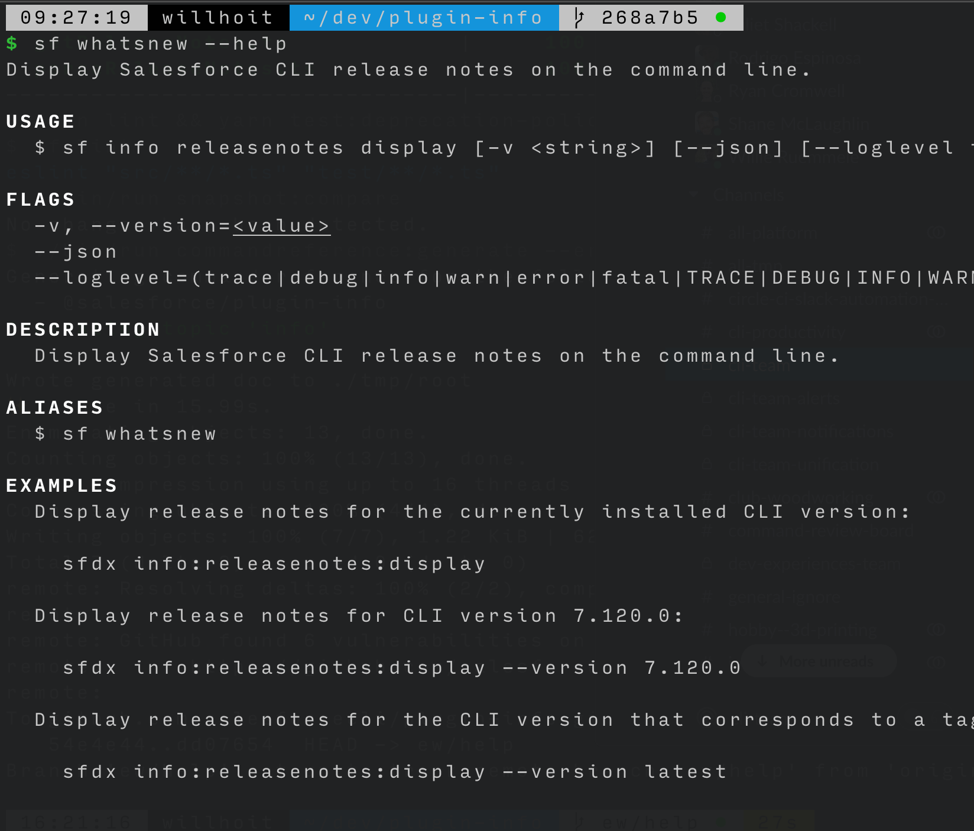
Task: Click the 268a7b5 commit hash
Action: point(650,18)
